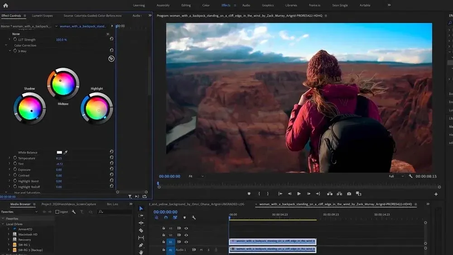Open the Button Editor plus icon
The image size is (453, 255).
point(436,194)
